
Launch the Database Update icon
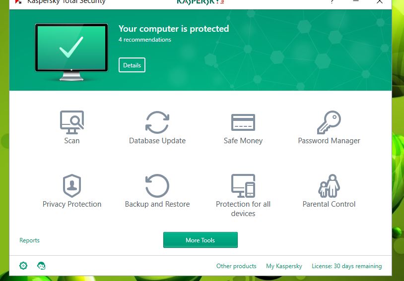[157, 122]
